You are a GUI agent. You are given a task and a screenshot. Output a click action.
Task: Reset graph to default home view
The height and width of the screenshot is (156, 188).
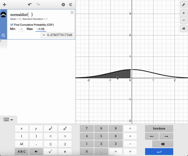(x=184, y=28)
